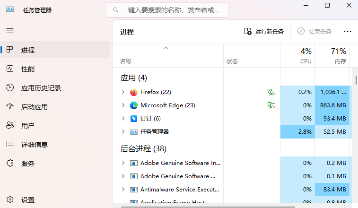Expand Antimalware Service Executable process
This screenshot has height=208, width=358.
coord(123,190)
